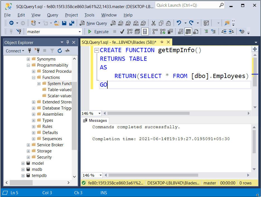Unpin the Object Explorer panel

pos(67,42)
